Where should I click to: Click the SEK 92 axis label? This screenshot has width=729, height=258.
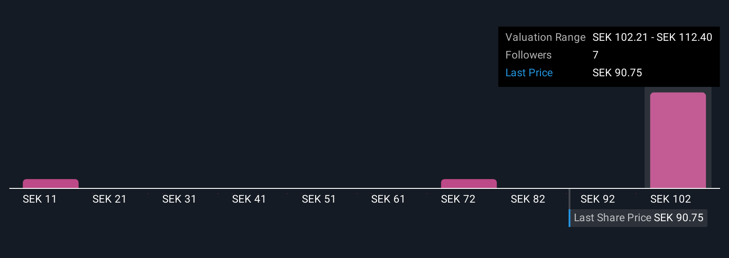(x=597, y=199)
